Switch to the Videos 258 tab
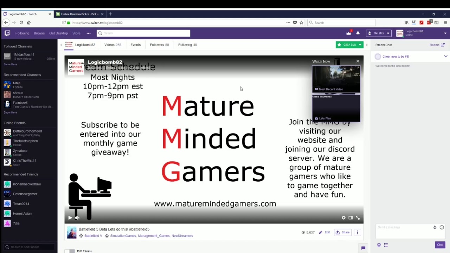The image size is (450, 253). coord(112,45)
